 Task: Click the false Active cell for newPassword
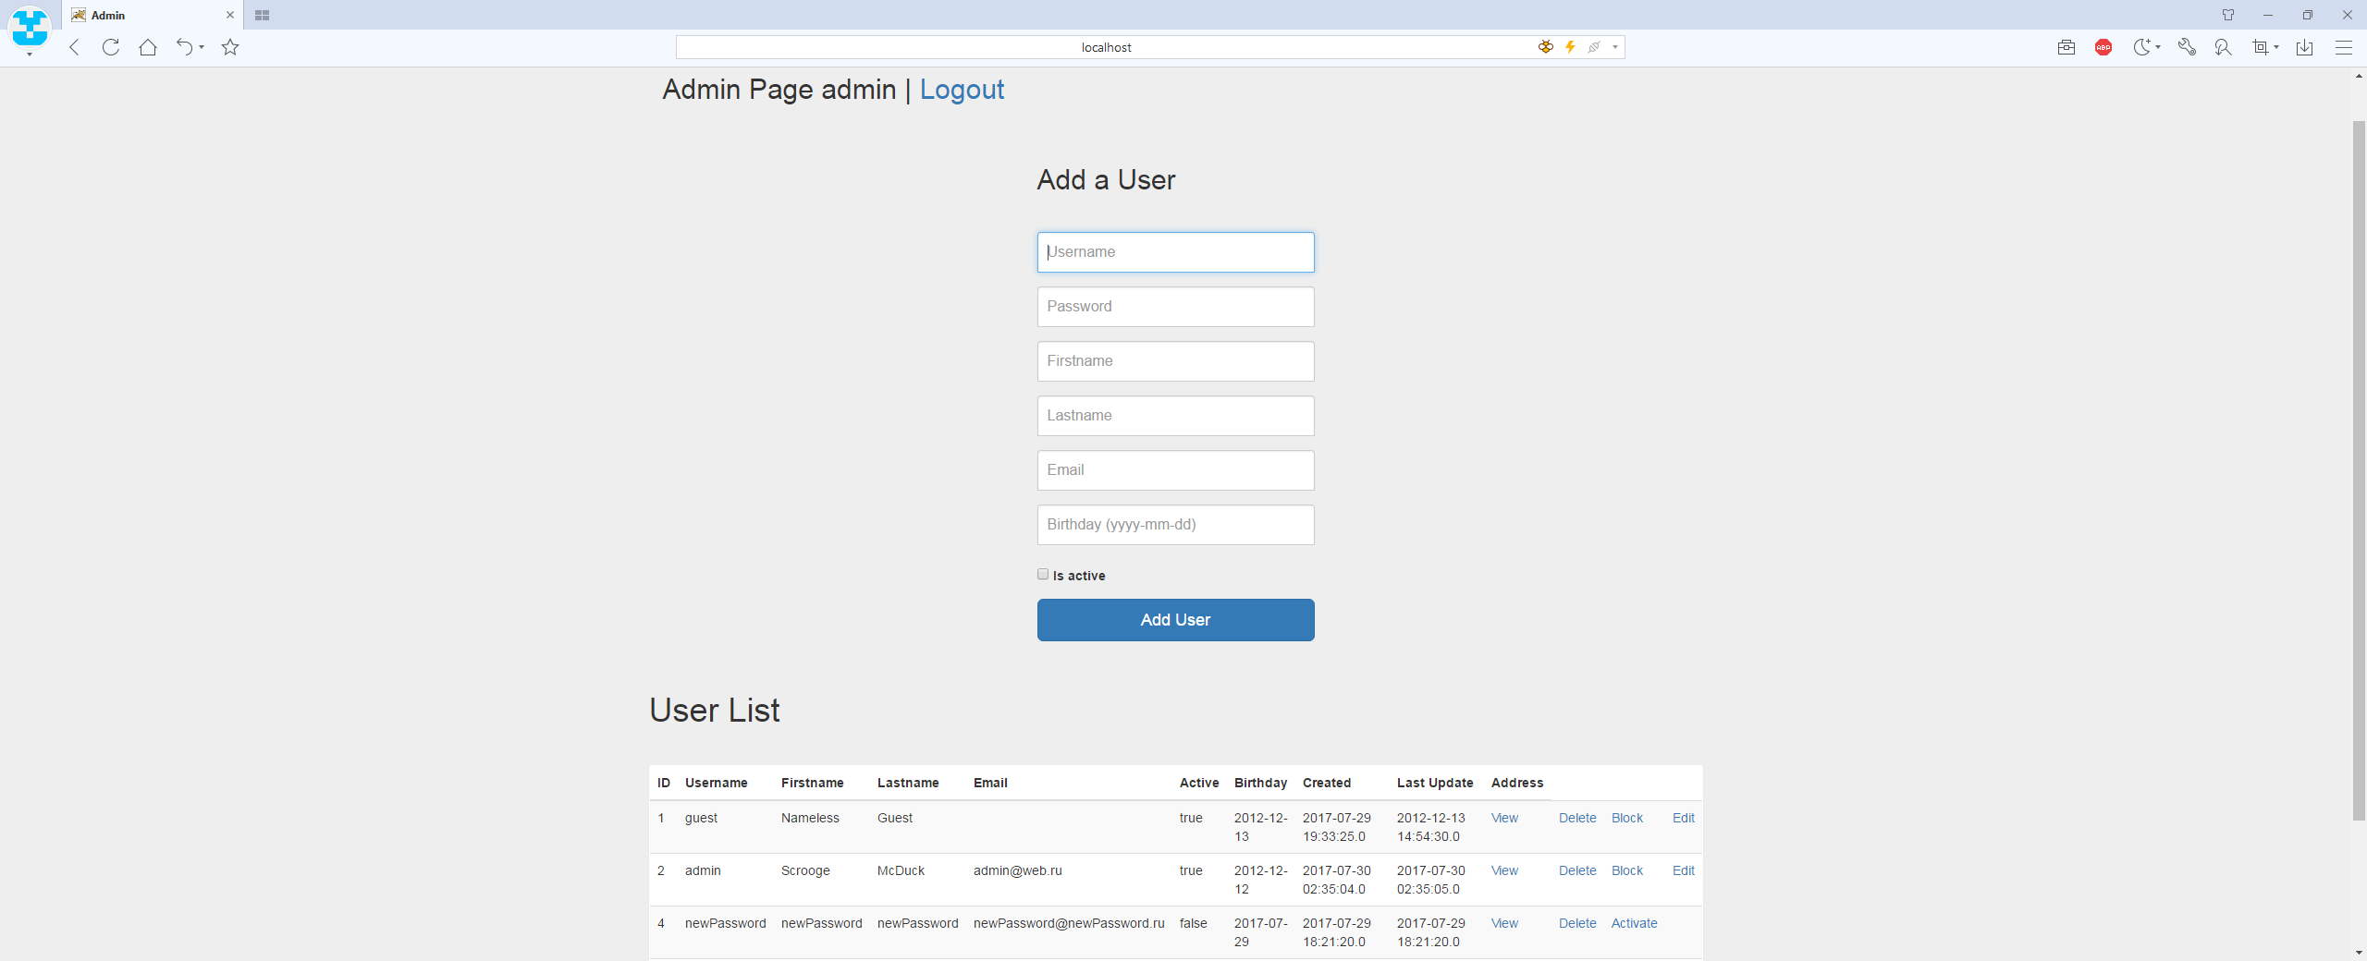pyautogui.click(x=1193, y=923)
